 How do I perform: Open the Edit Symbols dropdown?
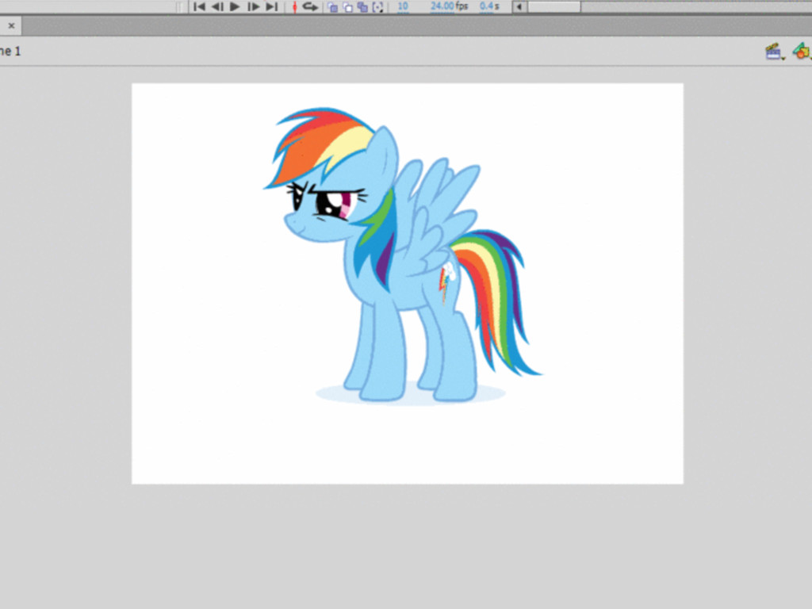(802, 52)
